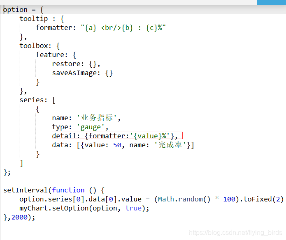The image size is (286, 240).
Task: Click the Math.random() assignment line
Action: point(151,199)
